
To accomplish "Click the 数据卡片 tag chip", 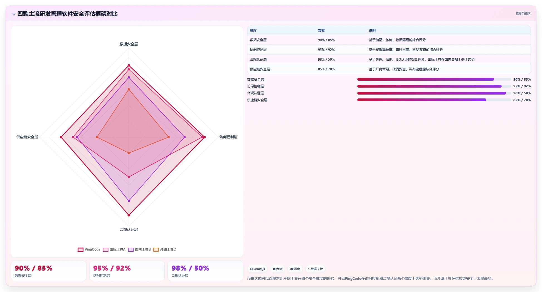I will pyautogui.click(x=315, y=269).
